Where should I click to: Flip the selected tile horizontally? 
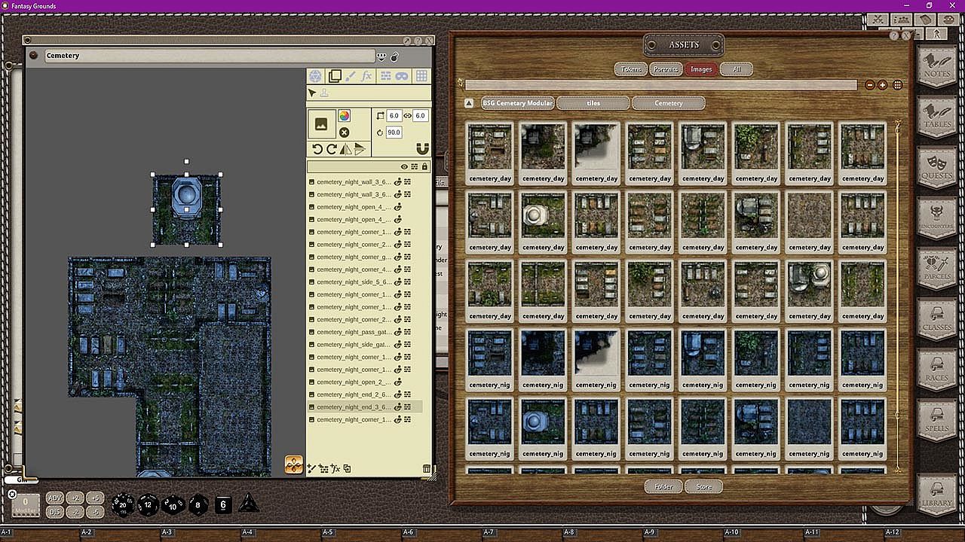[345, 149]
